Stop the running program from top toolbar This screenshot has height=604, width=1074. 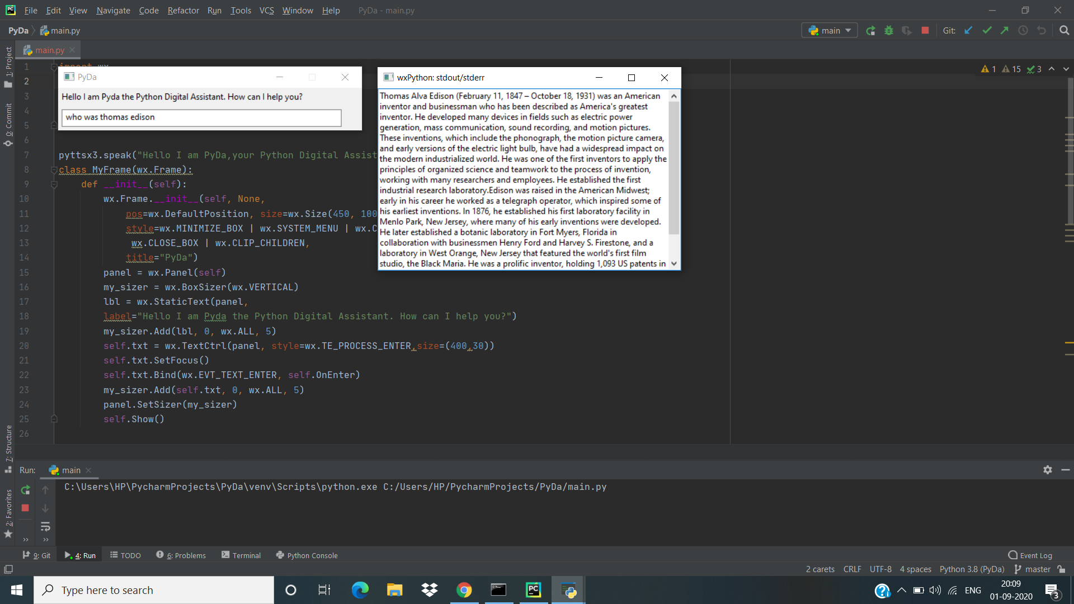(x=925, y=31)
